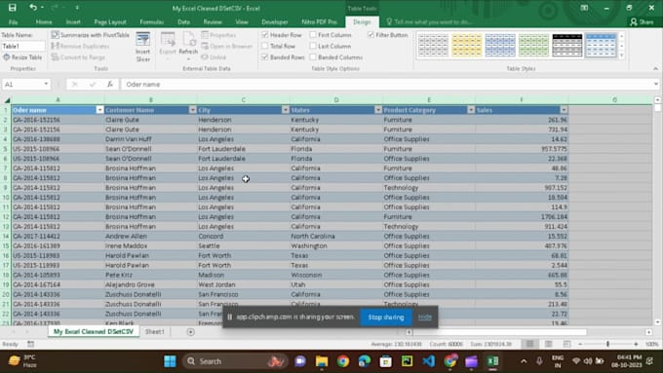The width and height of the screenshot is (663, 373).
Task: Open the Windows Start menu
Action: [170, 361]
